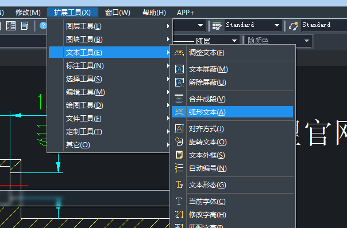
Task: Click the 解除屏蔽 unmask icon
Action: 179,82
